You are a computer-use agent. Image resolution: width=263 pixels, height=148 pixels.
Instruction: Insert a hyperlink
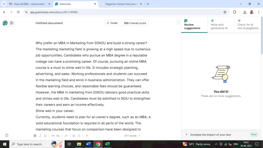66,136
